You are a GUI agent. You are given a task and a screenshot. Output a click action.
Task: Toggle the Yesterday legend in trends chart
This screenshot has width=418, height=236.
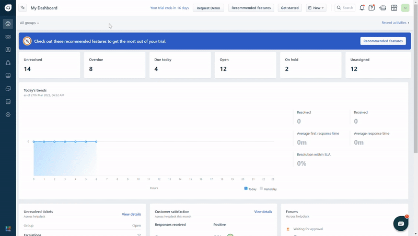click(x=268, y=189)
